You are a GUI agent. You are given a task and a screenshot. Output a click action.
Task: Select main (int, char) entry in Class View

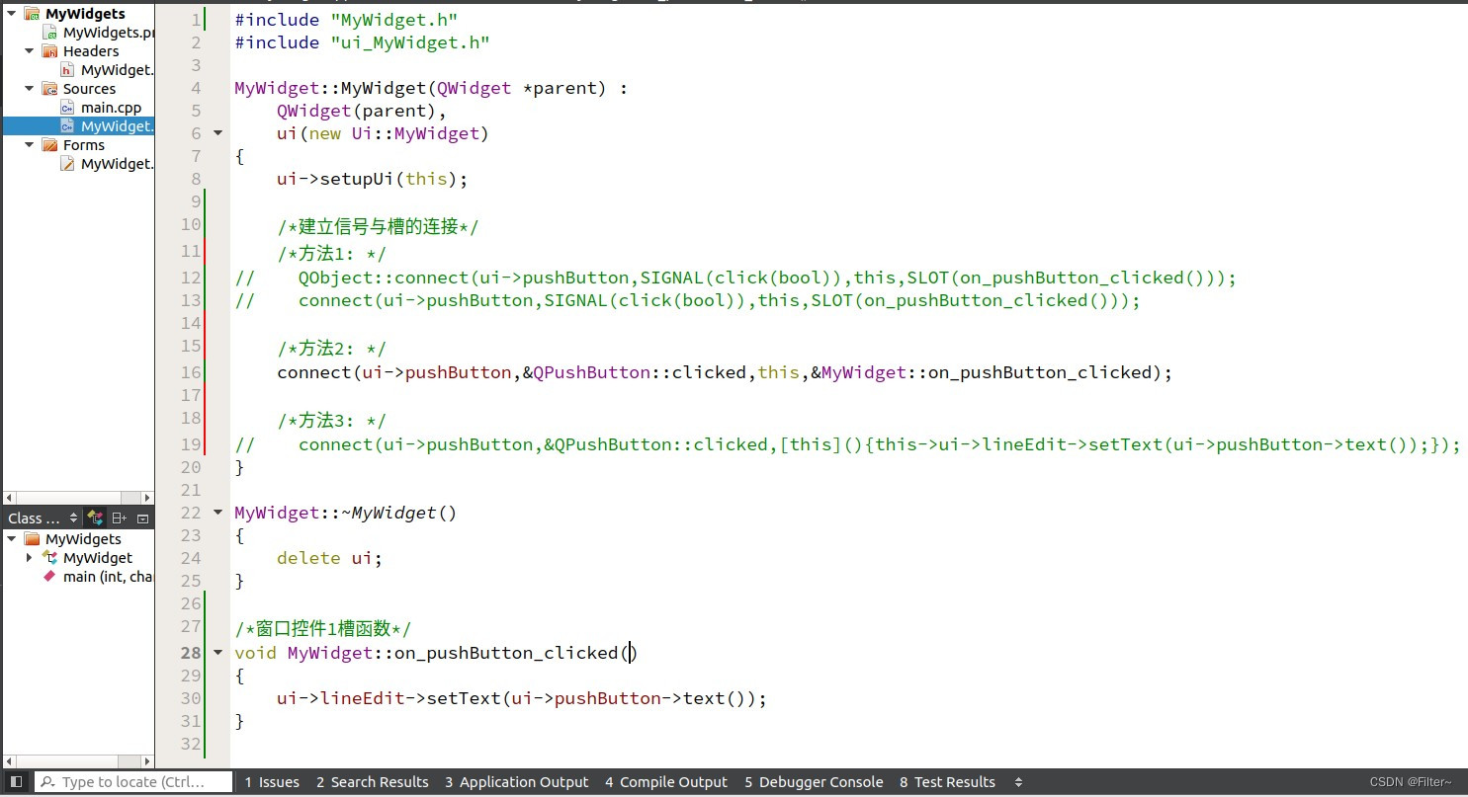[x=109, y=577]
